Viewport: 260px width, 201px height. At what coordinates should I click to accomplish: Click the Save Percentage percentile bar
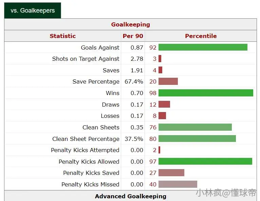[x=168, y=81]
